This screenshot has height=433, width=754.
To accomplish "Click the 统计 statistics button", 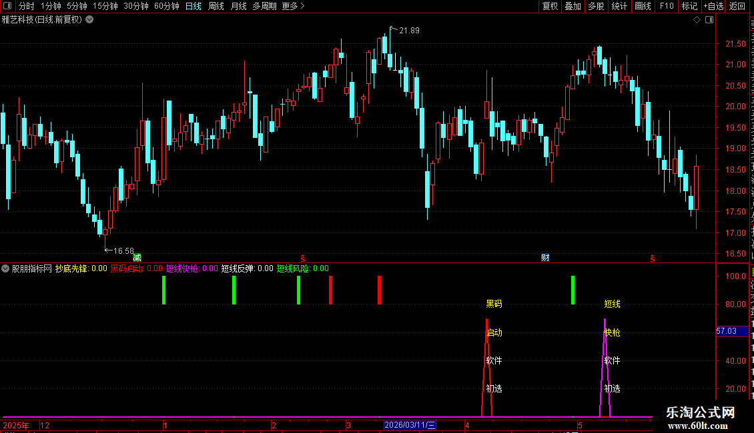I will click(x=619, y=6).
